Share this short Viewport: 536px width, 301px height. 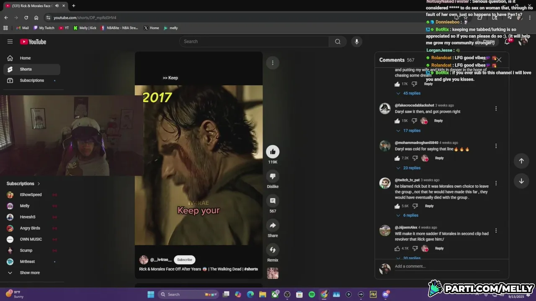click(273, 225)
